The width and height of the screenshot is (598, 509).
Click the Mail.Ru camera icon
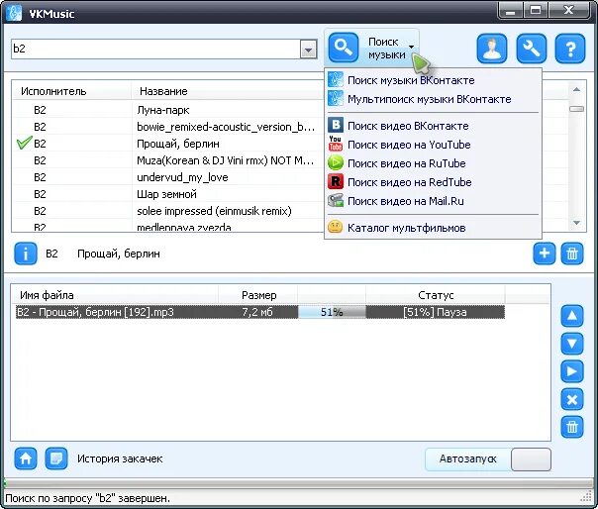coord(336,200)
